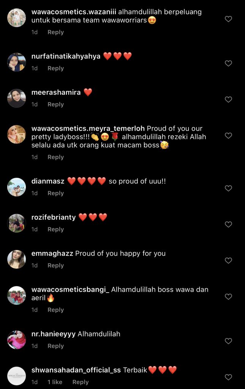Image resolution: width=245 pixels, height=389 pixels.
Task: Like nr.hanieeyyy's Alhamdulilah comment
Action: [228, 341]
